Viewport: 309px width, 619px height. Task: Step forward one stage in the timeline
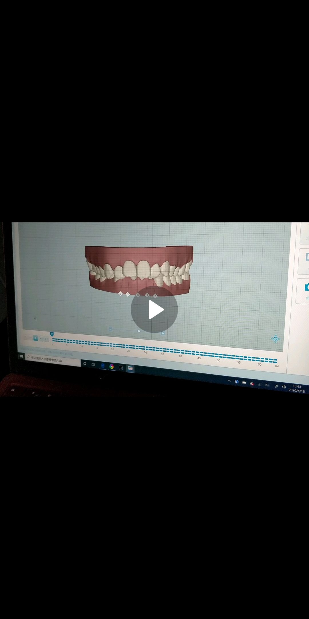(41, 338)
